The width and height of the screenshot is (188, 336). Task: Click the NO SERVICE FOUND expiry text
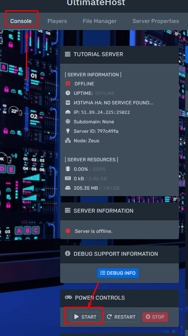point(128,103)
